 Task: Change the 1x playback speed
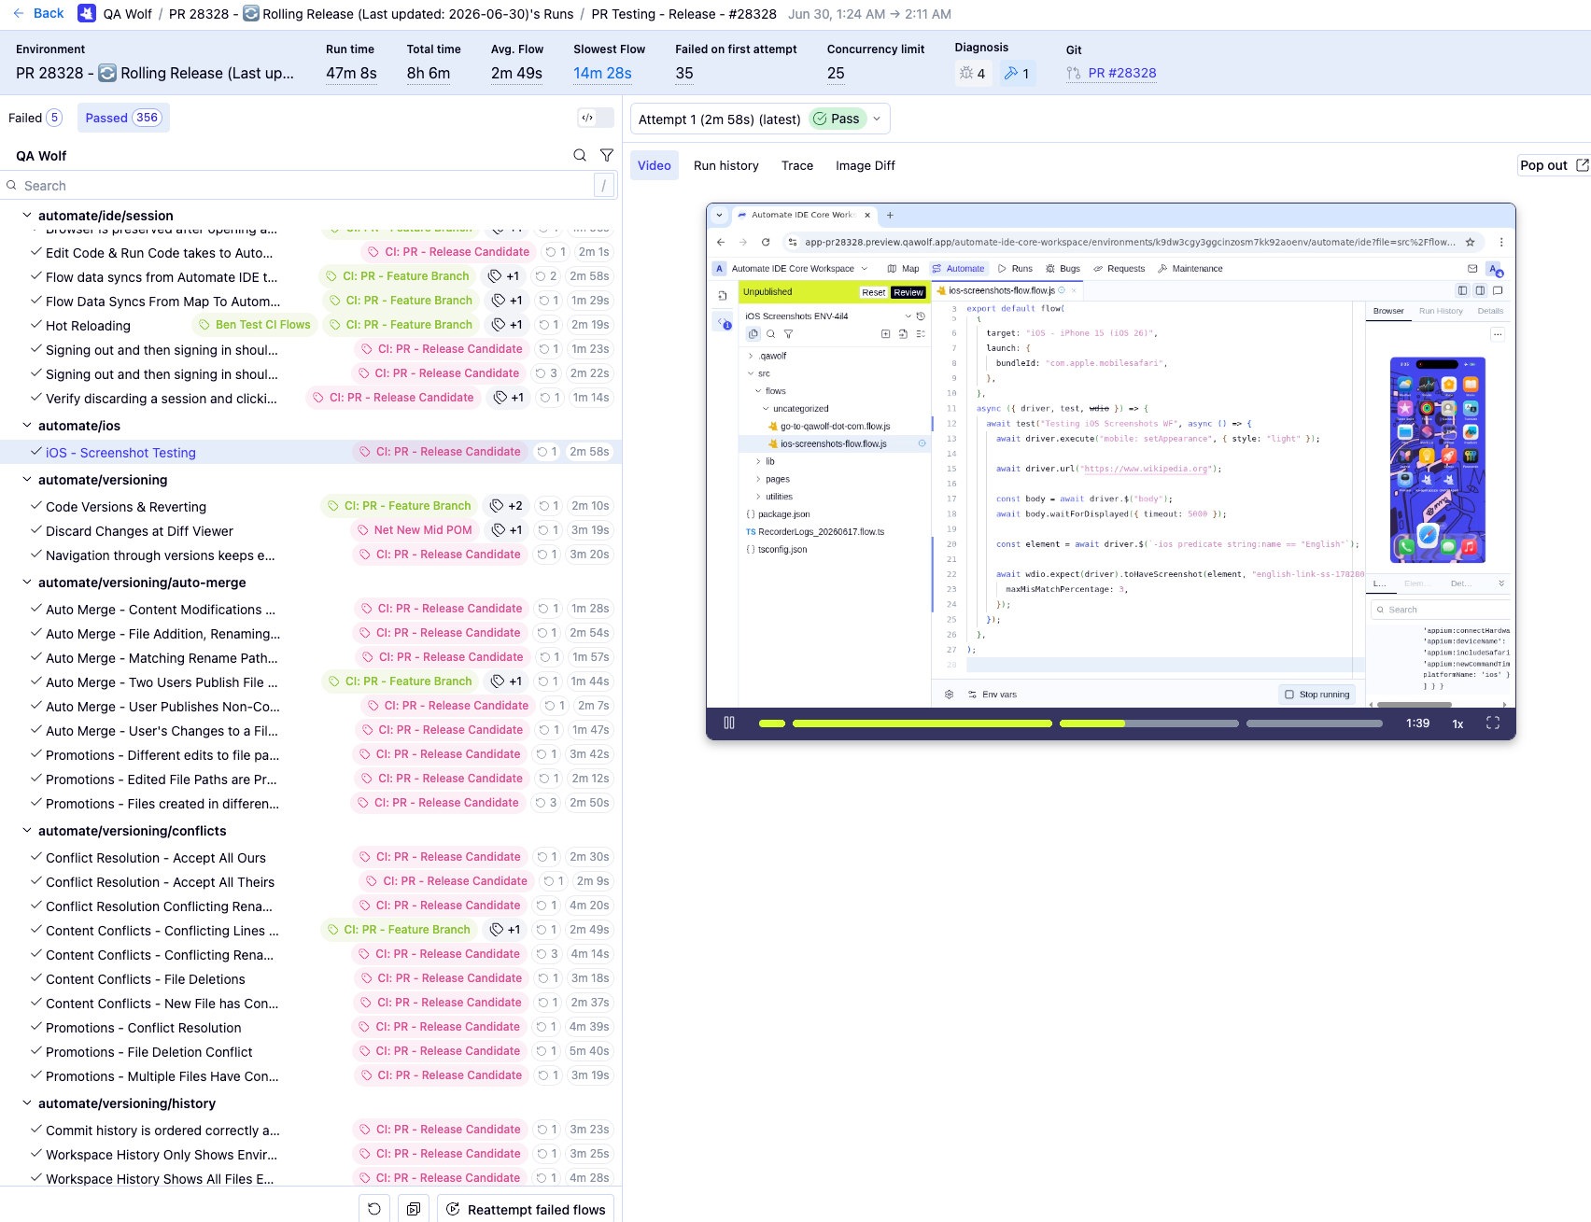point(1457,723)
